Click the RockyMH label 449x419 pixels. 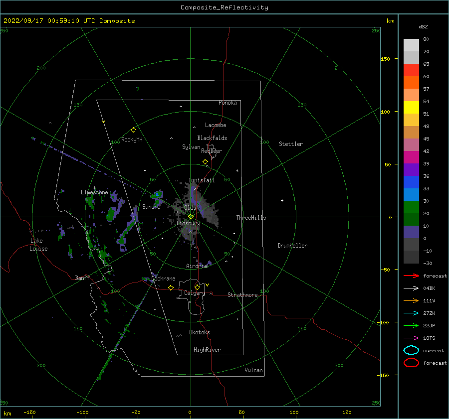pyautogui.click(x=132, y=140)
